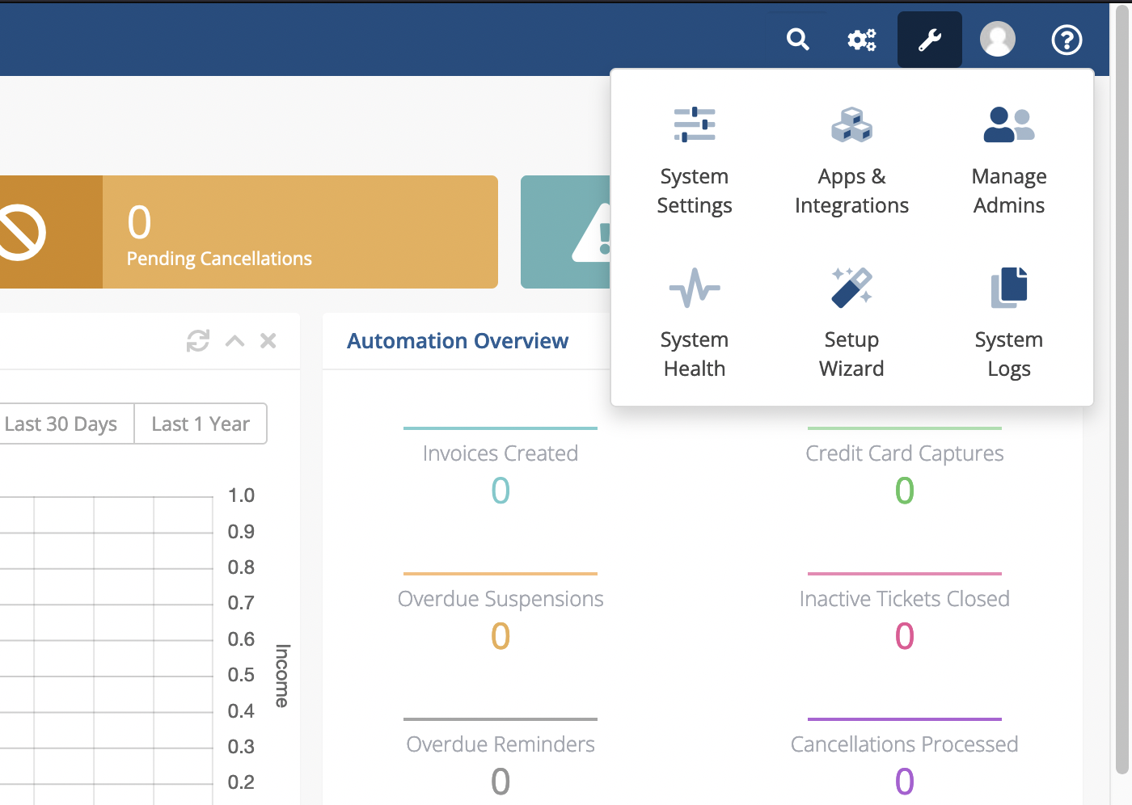This screenshot has height=805, width=1132.
Task: Select the Last 30 Days range
Action: (x=61, y=424)
